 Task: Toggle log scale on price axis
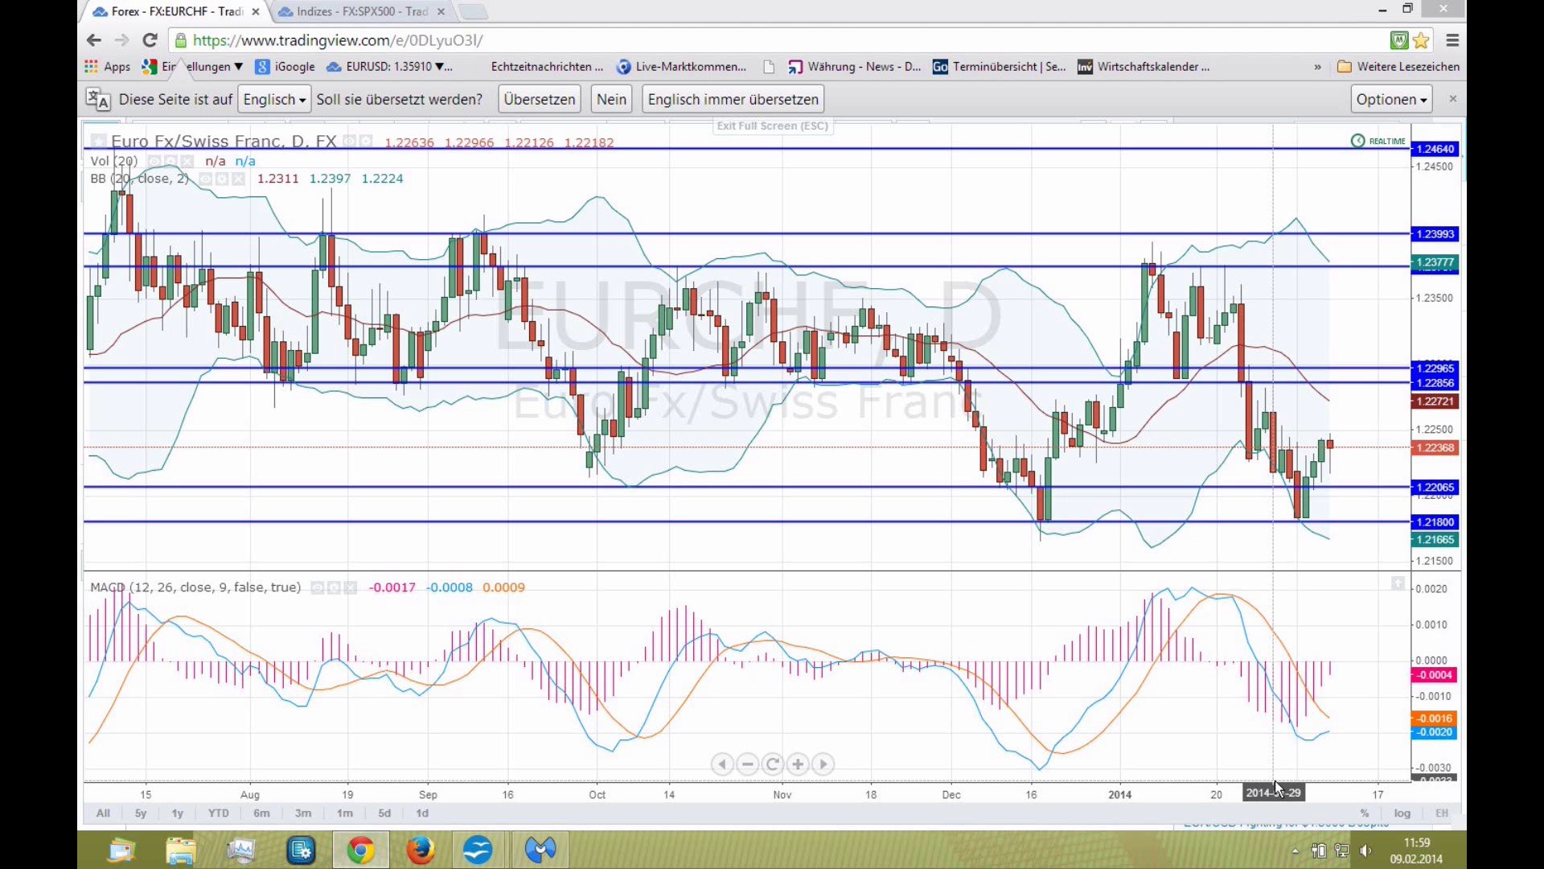(x=1402, y=813)
